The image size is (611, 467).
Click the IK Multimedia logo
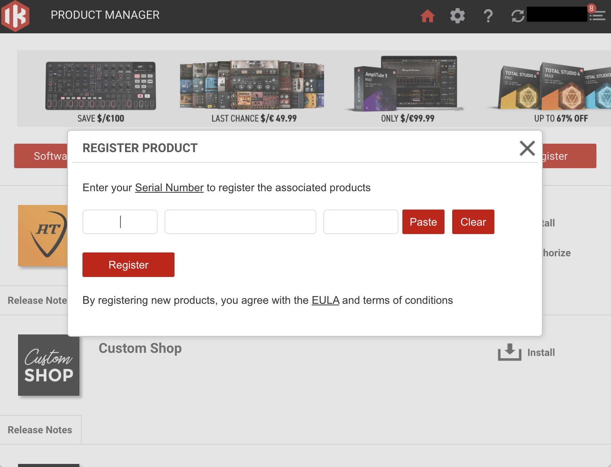[x=15, y=16]
